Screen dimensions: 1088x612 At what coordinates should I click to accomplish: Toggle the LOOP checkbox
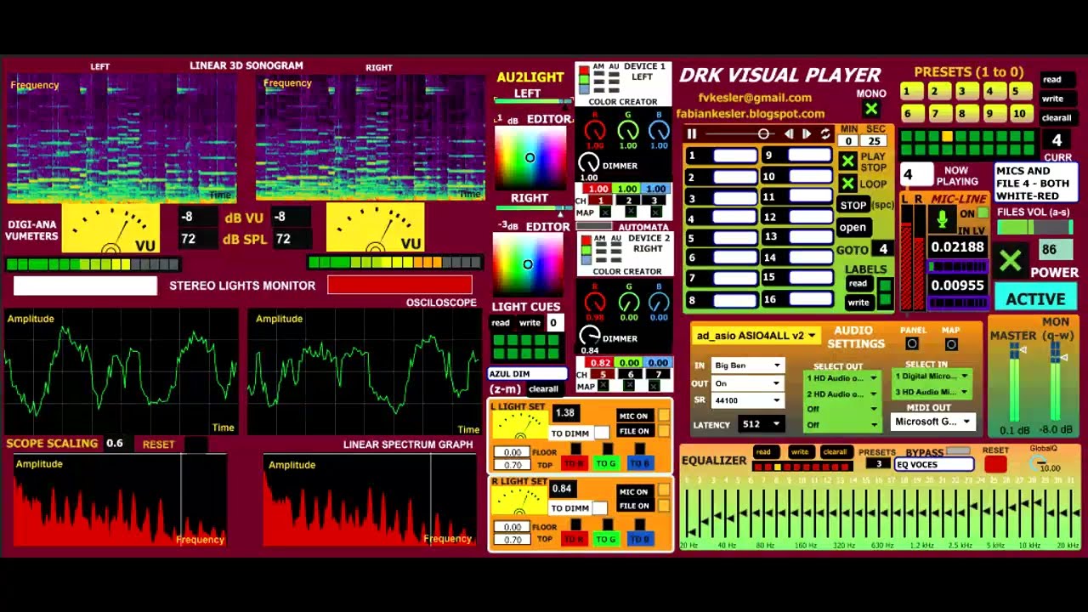coord(847,184)
